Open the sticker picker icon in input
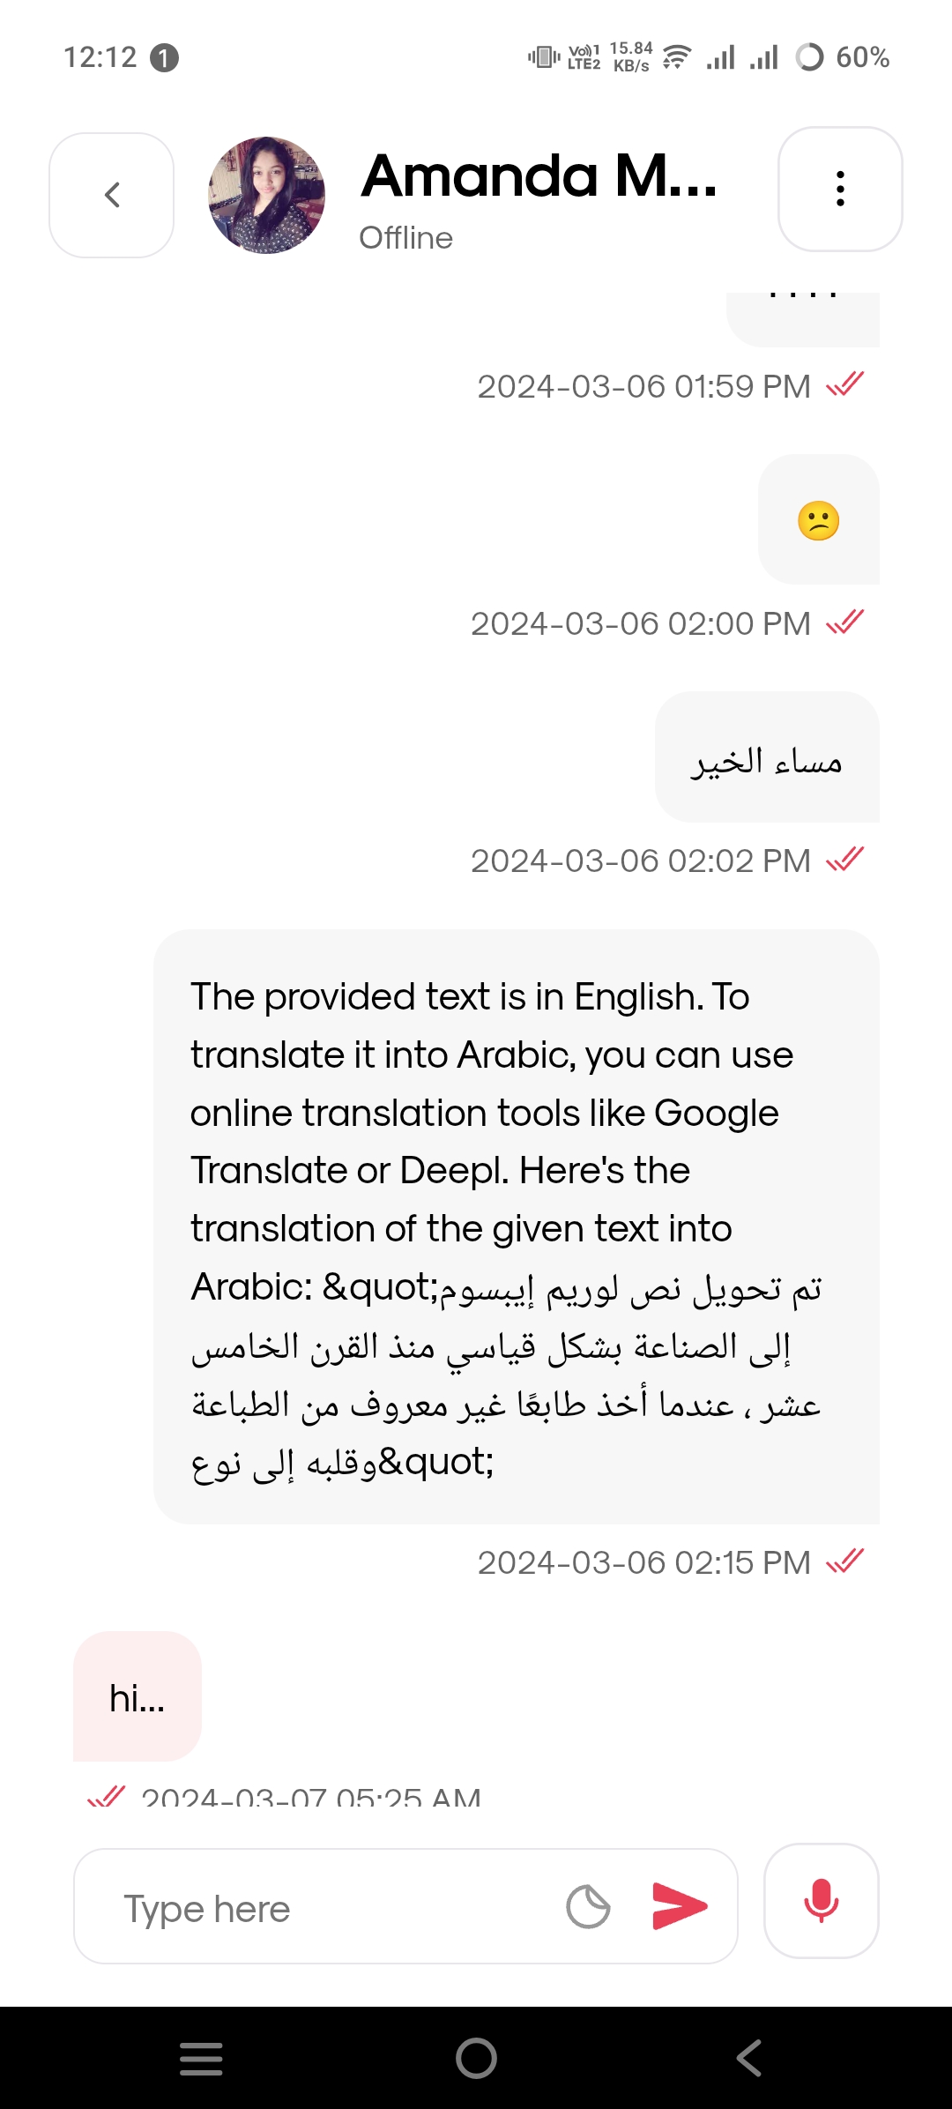Screen dimensions: 952x2109 click(x=588, y=1906)
